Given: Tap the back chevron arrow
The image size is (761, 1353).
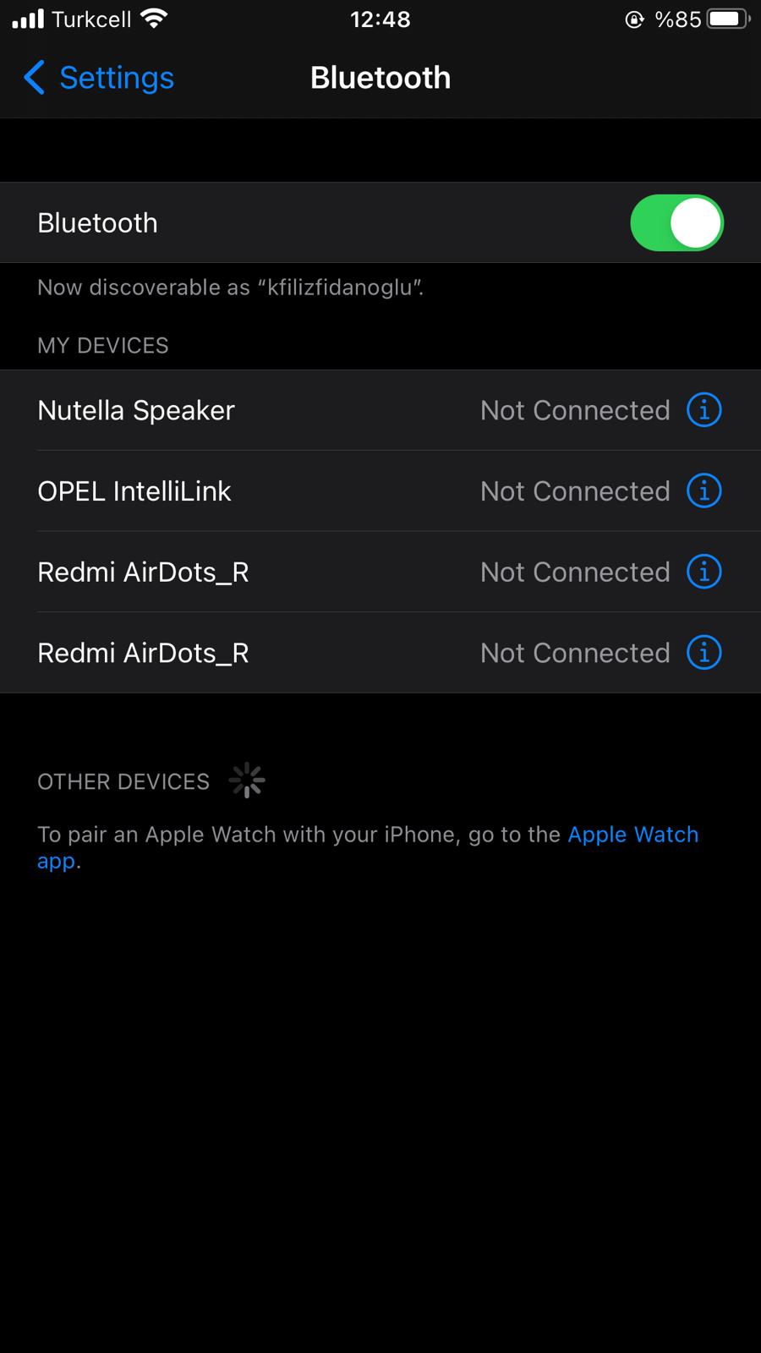Looking at the screenshot, I should (34, 78).
